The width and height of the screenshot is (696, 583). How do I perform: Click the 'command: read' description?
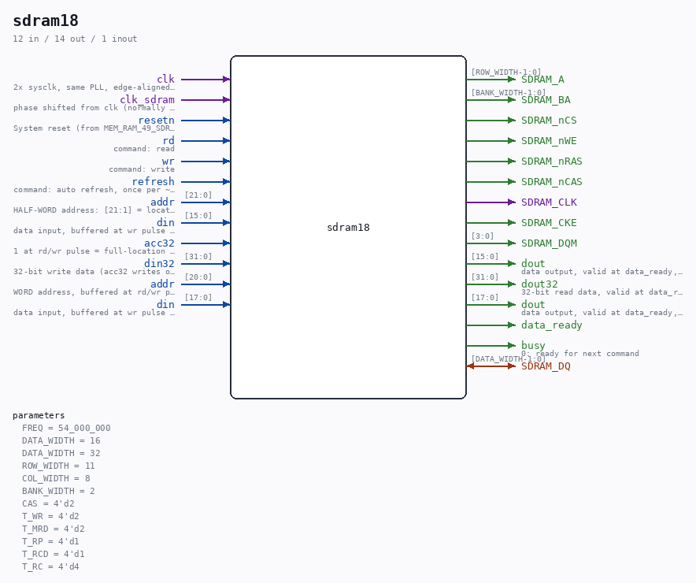coord(144,148)
